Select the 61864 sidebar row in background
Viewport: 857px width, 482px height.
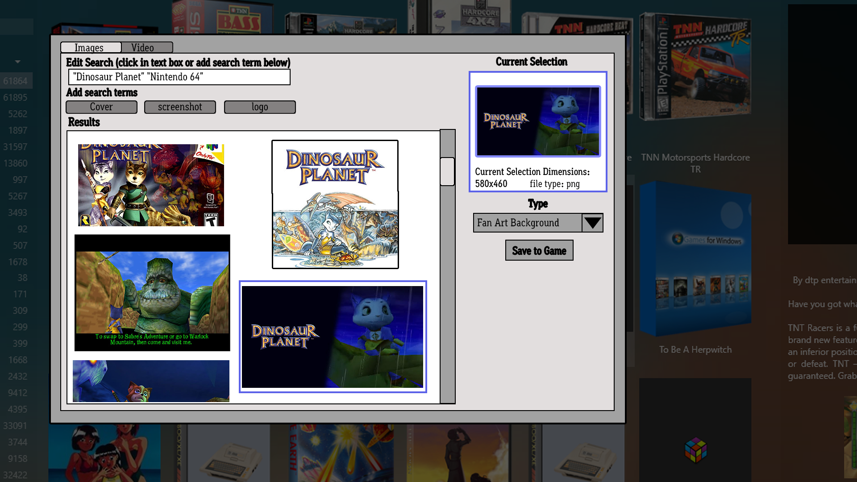click(x=17, y=81)
